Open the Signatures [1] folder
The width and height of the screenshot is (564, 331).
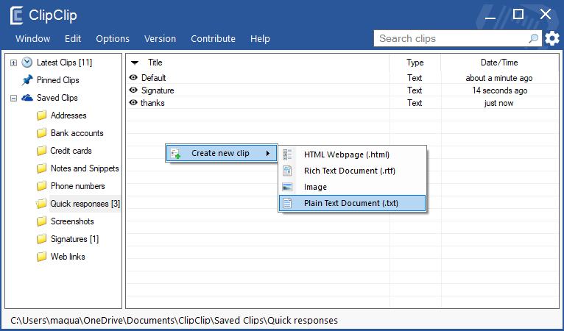tap(74, 239)
